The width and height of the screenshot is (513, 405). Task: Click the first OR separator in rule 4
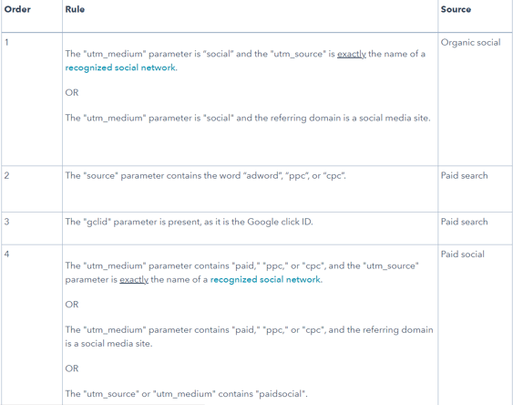pos(72,305)
